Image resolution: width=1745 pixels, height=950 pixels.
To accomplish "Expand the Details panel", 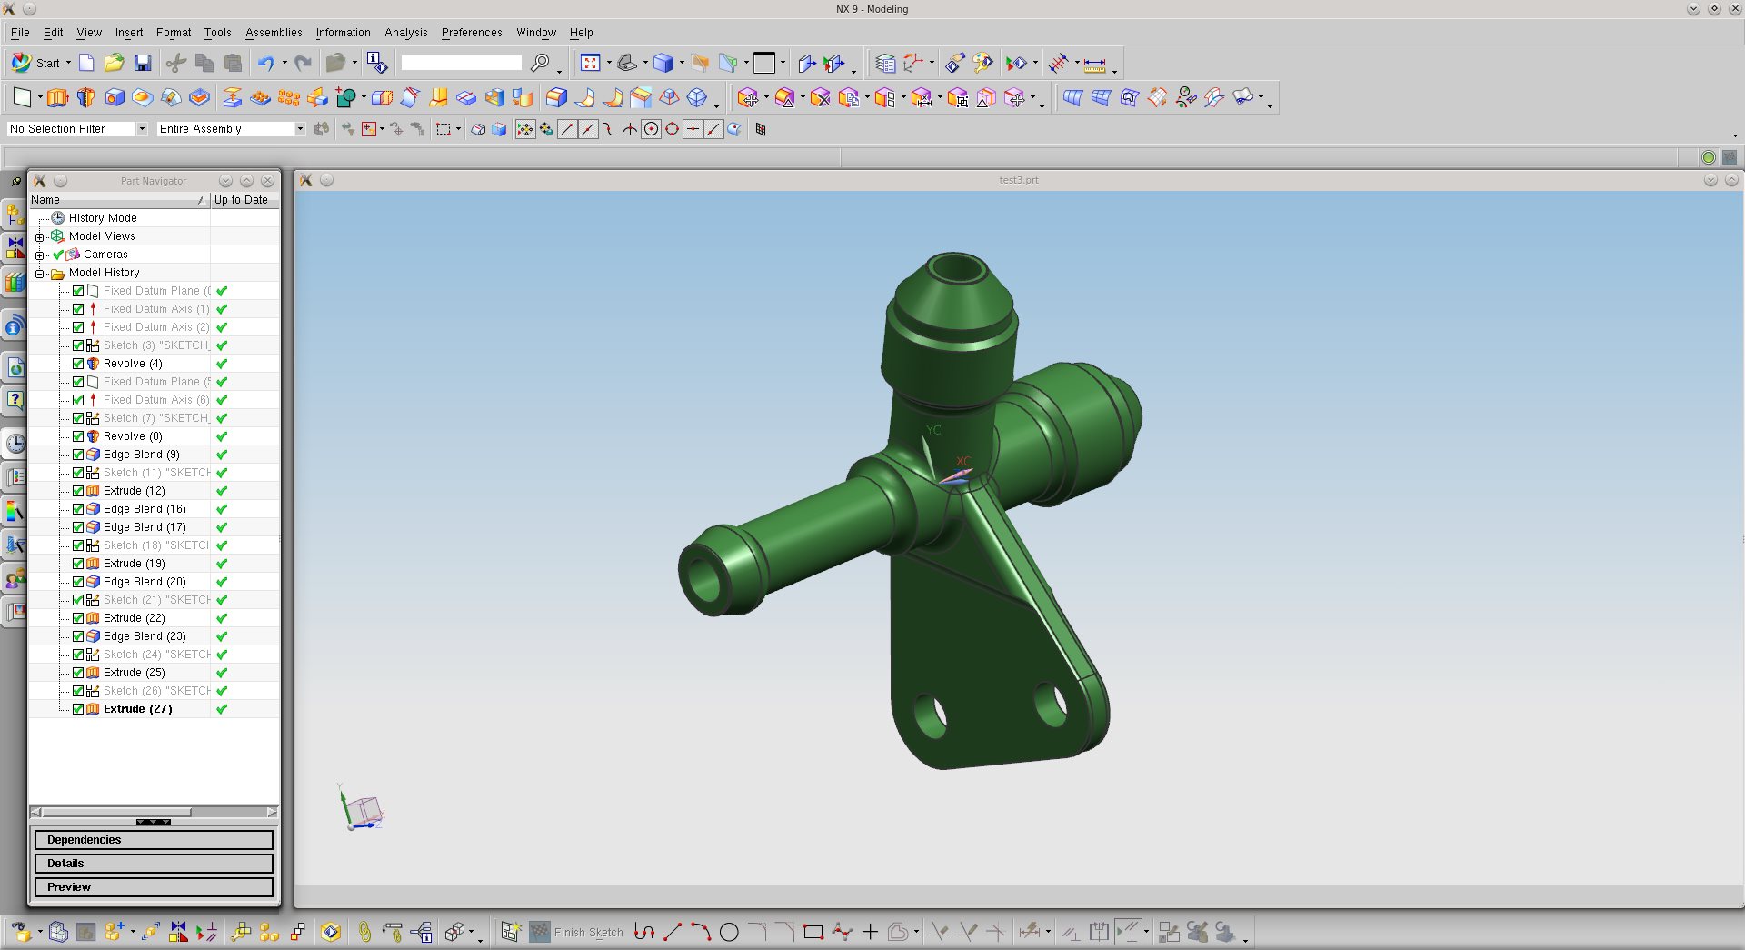I will point(154,864).
